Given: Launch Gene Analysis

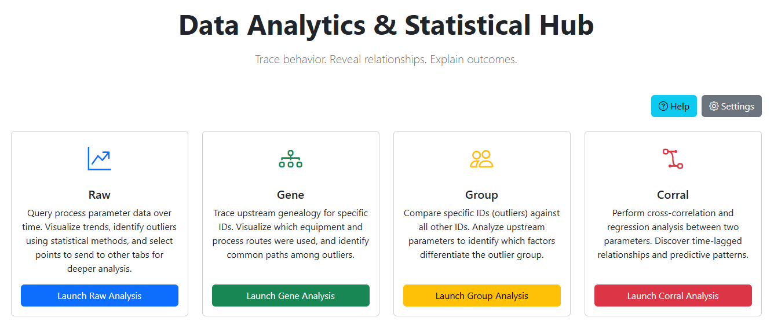Looking at the screenshot, I should (x=291, y=296).
